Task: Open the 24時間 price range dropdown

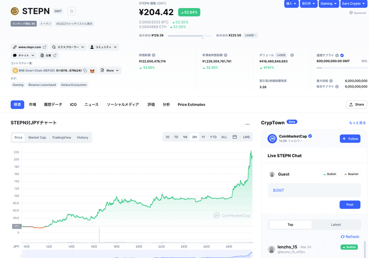Action: pos(250,35)
